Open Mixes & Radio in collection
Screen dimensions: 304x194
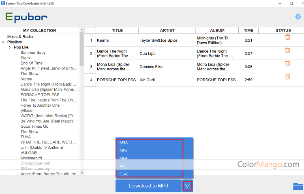coord(20,37)
